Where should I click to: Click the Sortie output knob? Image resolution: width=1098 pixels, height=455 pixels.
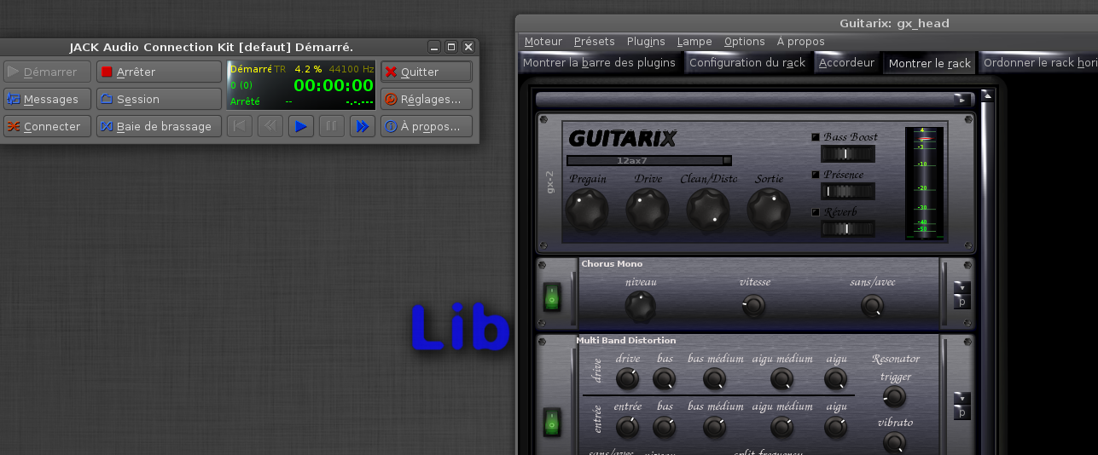point(769,210)
